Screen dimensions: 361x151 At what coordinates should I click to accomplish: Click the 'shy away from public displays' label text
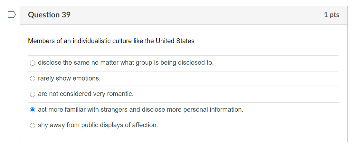tap(98, 125)
